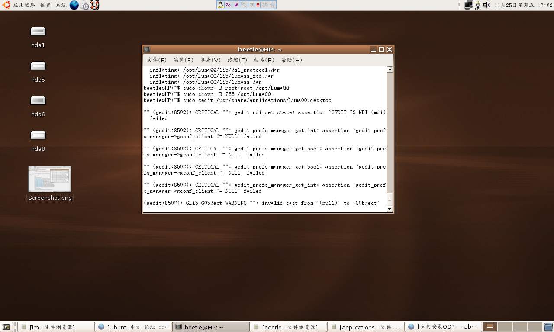Viewport: 554px width, 332px height.
Task: Click the terminal scrollbar up arrow
Action: (x=390, y=69)
